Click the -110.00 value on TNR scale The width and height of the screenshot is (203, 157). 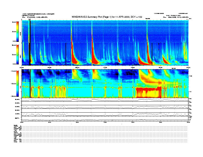pos(13,71)
